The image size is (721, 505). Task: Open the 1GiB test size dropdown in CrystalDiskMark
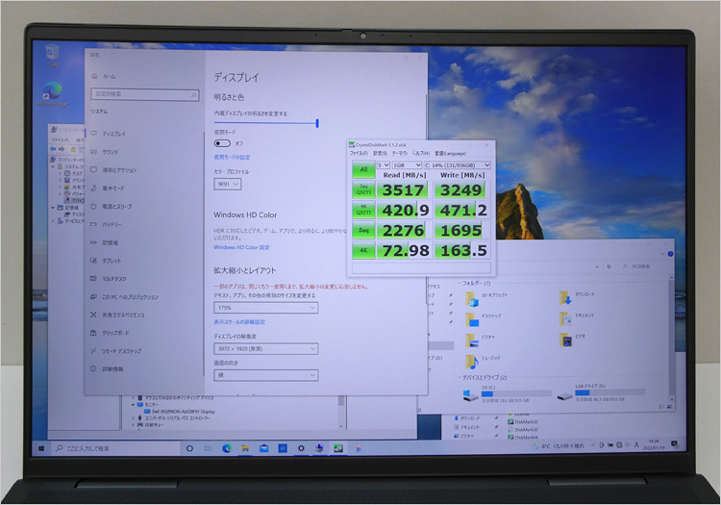(399, 164)
